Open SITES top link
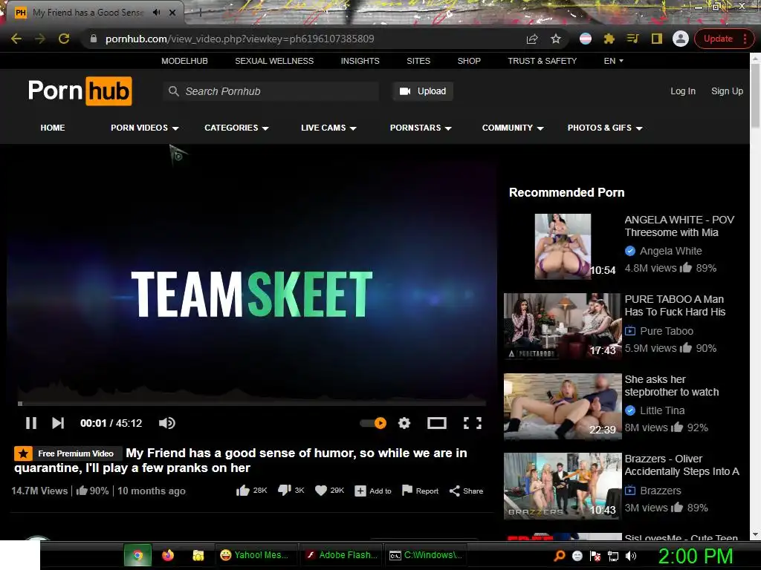Viewport: 761px width, 570px height. coord(418,61)
